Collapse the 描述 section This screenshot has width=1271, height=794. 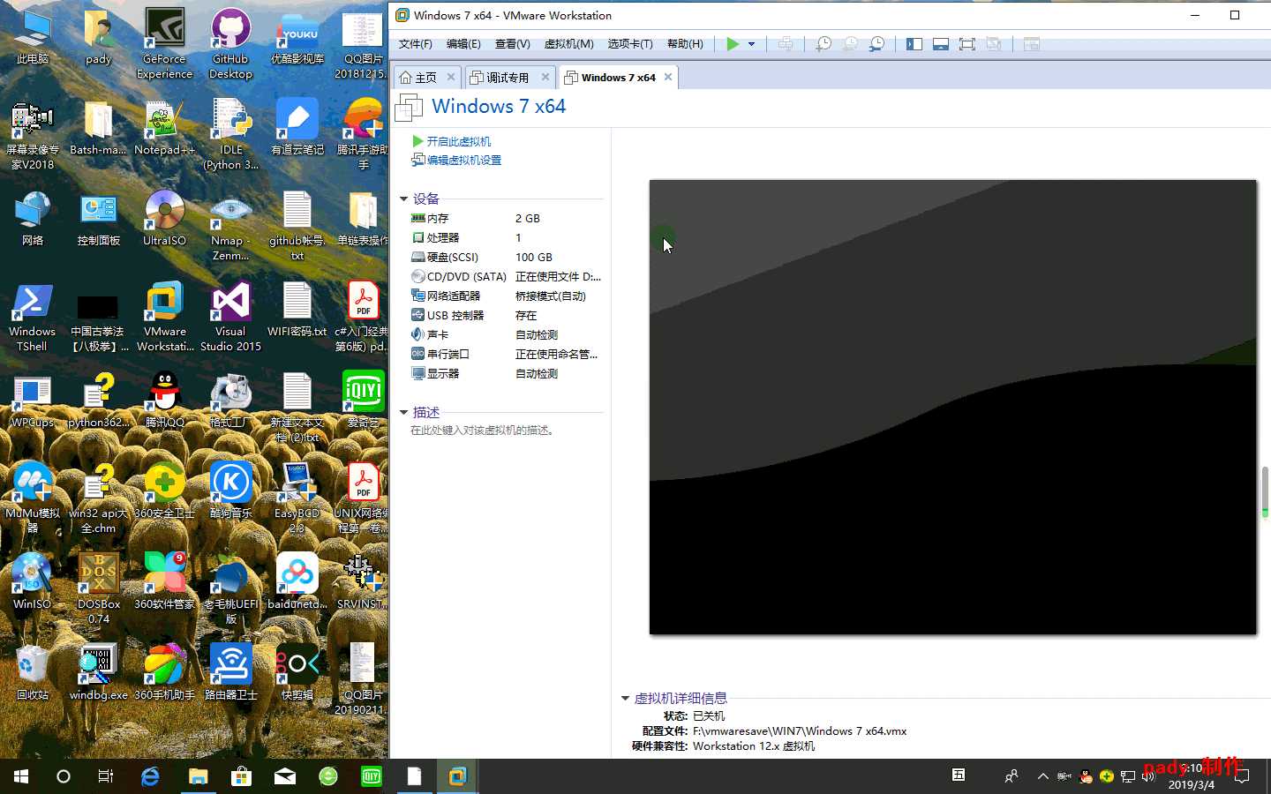[x=403, y=413]
